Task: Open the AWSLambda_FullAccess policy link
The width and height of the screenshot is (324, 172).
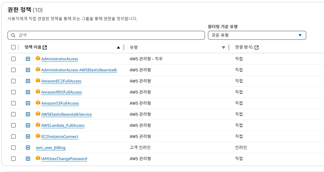Action: pyautogui.click(x=63, y=126)
